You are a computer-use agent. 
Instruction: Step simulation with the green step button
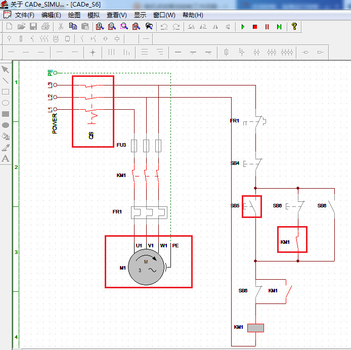pos(279,27)
